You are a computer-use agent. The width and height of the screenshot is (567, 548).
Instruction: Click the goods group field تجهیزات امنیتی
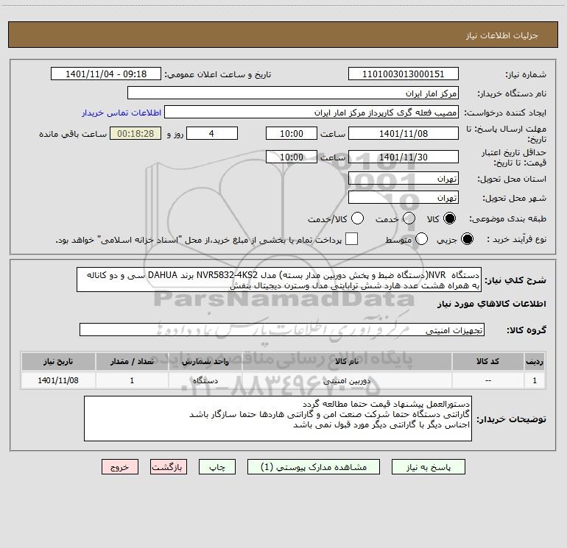(x=282, y=330)
